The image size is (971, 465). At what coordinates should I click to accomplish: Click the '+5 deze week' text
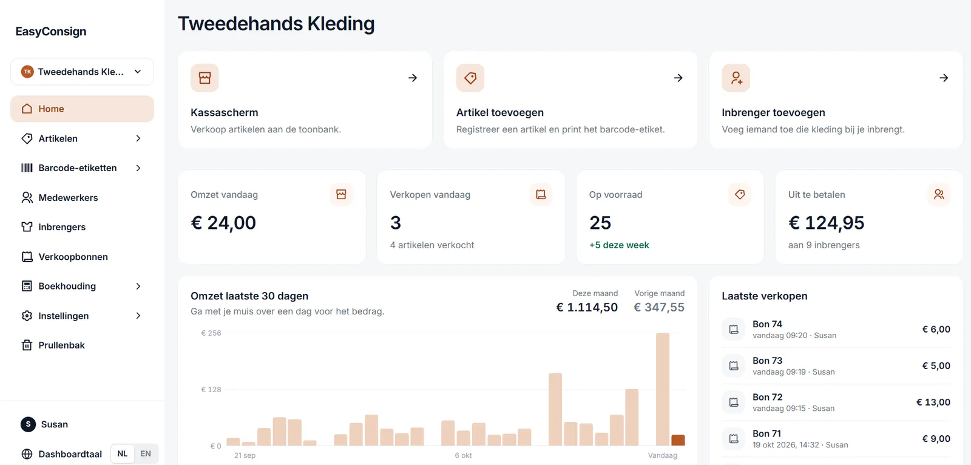(x=619, y=245)
